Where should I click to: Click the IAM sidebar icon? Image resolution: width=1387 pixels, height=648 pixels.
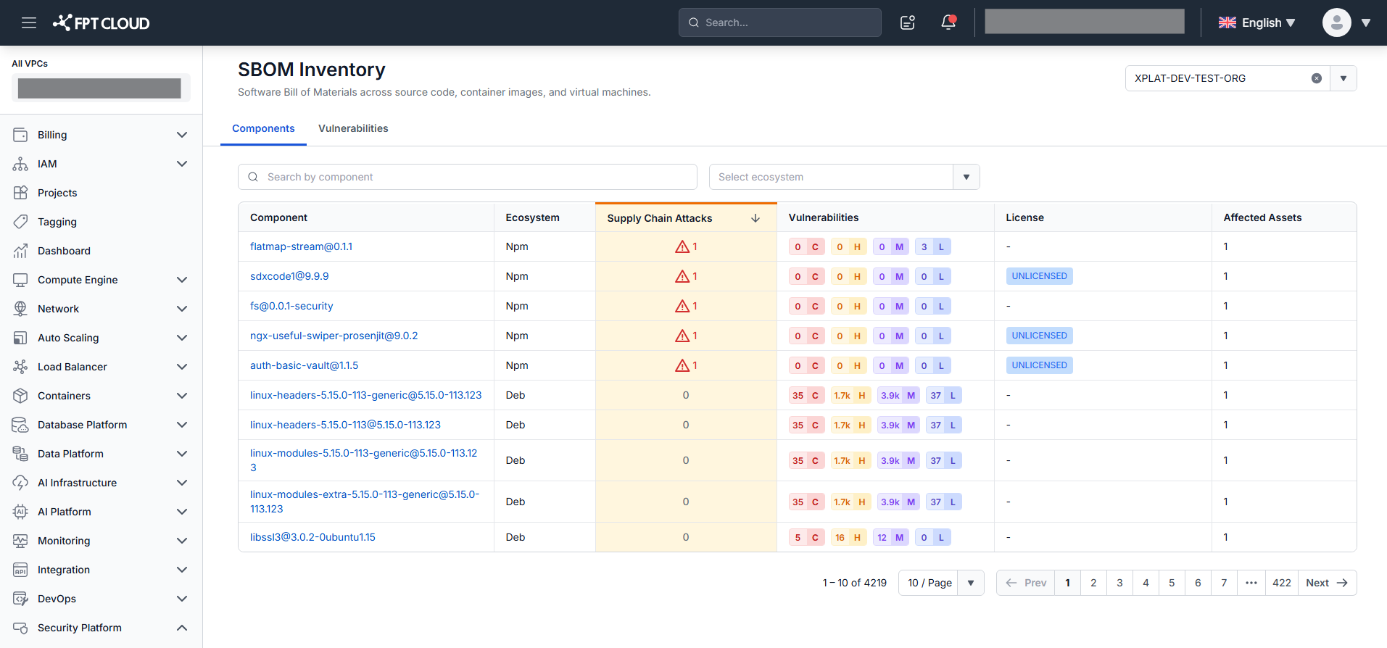(20, 164)
